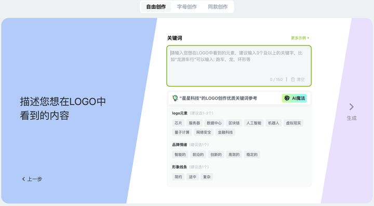Click the 0 / 150 character counter
The image size is (374, 206).
276,79
